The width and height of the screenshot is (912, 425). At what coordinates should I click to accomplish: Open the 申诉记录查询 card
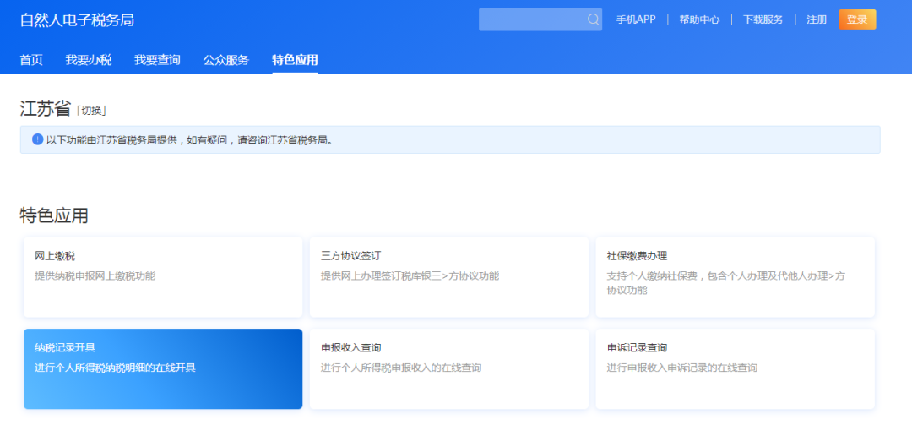point(736,369)
